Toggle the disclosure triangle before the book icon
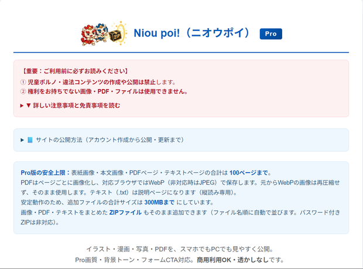 tap(22, 140)
